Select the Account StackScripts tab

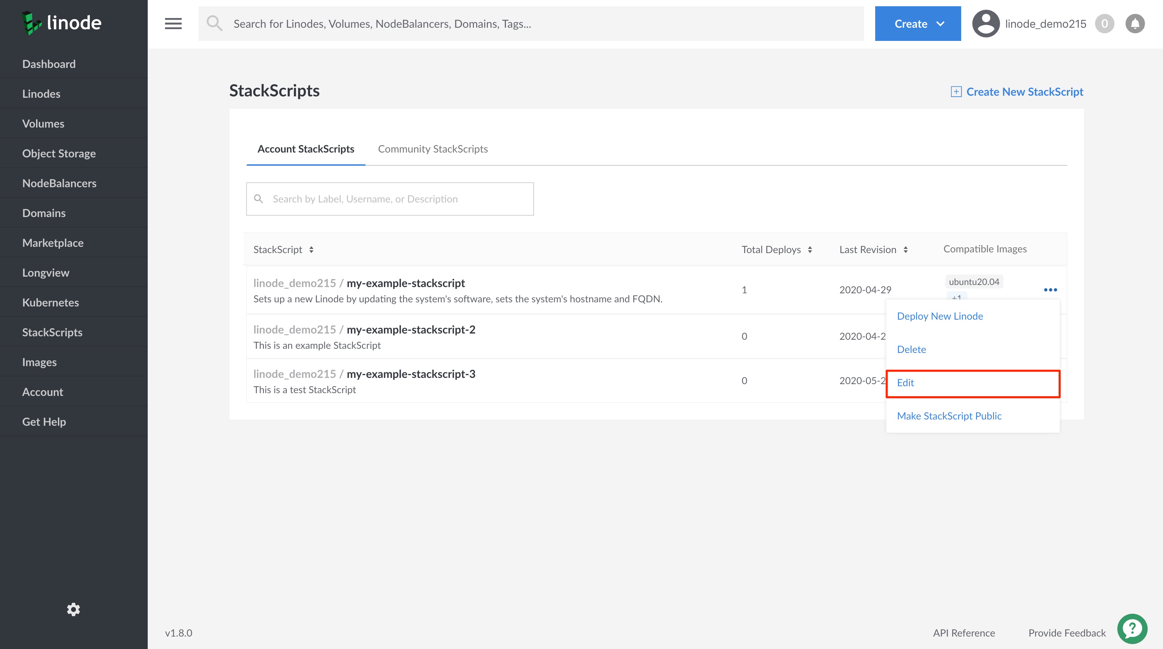306,148
